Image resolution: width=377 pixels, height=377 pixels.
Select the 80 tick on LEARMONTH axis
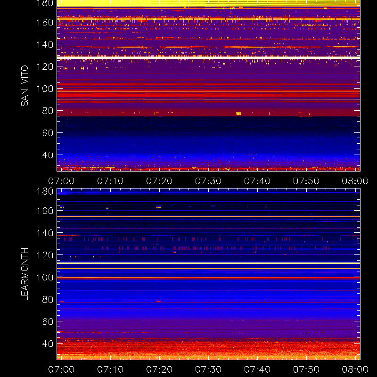48,299
